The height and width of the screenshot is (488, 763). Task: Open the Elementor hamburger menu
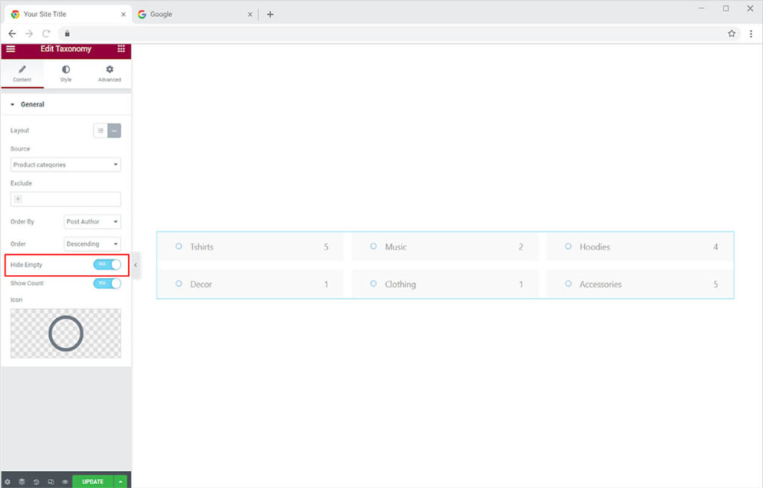coord(10,49)
